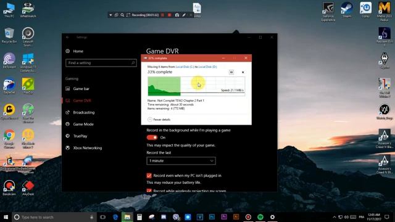Open Windows Start menu

point(6,217)
